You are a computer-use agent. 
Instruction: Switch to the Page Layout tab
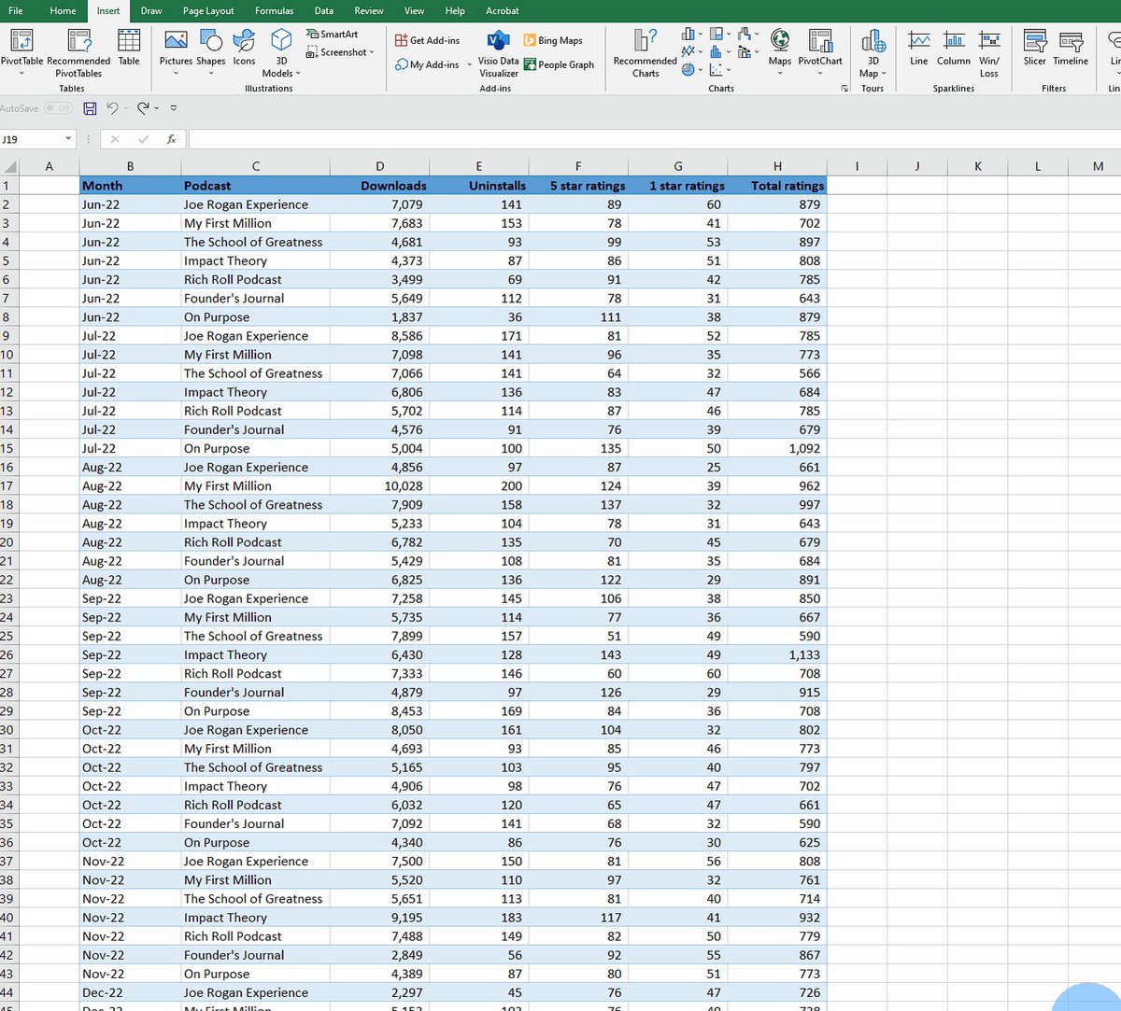208,11
